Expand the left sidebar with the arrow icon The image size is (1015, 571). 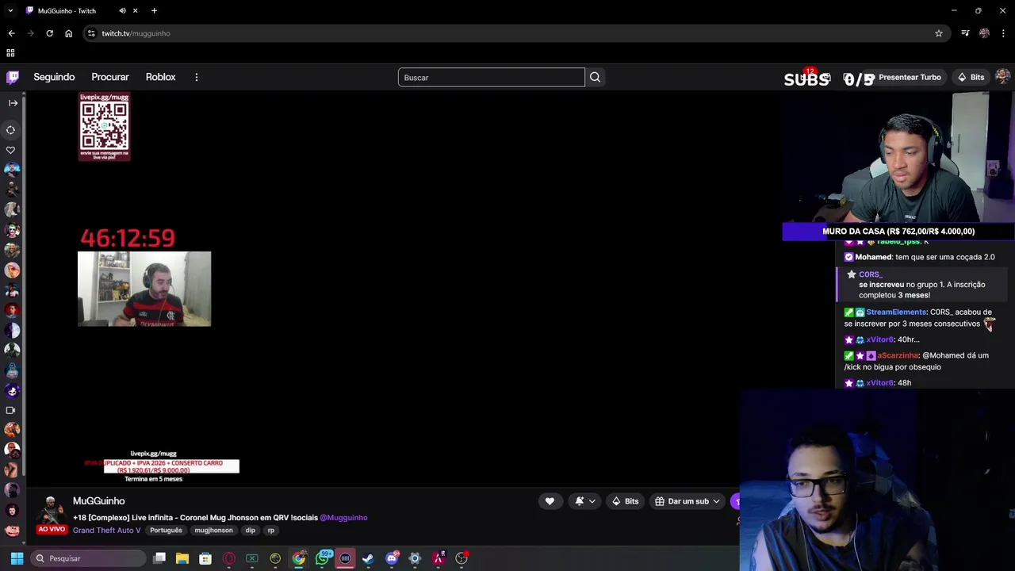point(13,103)
